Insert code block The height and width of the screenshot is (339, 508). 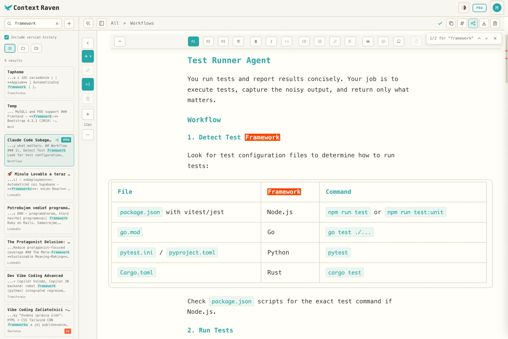[383, 41]
